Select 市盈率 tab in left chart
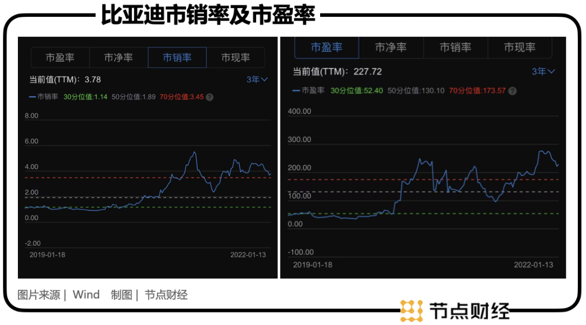Image resolution: width=586 pixels, height=325 pixels. (x=60, y=57)
